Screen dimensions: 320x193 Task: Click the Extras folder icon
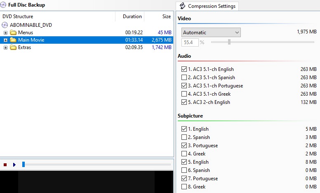click(x=13, y=47)
